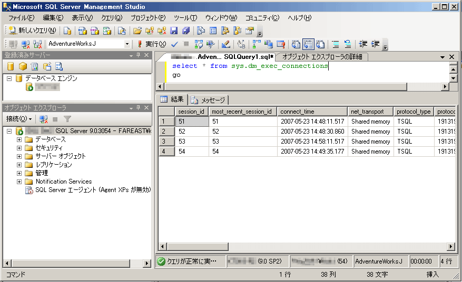Open the Registered Servers toolbar icon

click(x=201, y=31)
